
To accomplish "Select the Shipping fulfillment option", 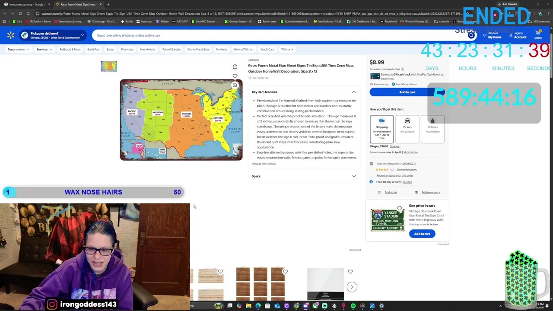I will tap(382, 129).
